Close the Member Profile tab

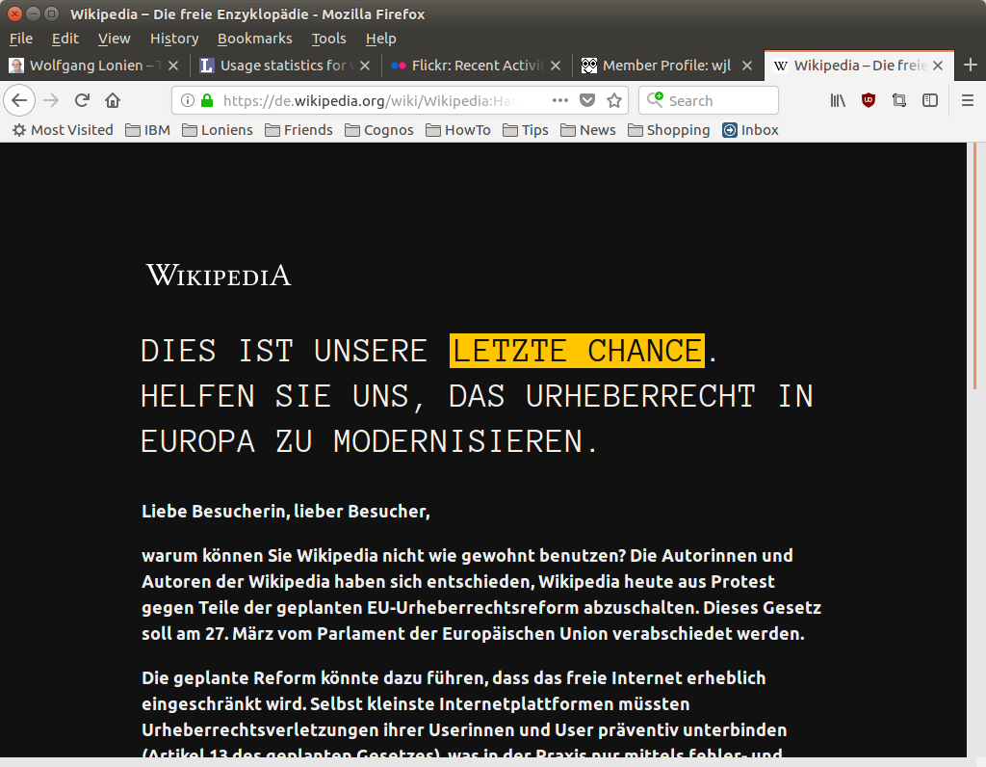pyautogui.click(x=747, y=66)
